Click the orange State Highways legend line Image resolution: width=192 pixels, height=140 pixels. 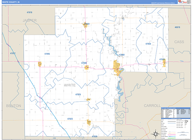click(x=172, y=133)
